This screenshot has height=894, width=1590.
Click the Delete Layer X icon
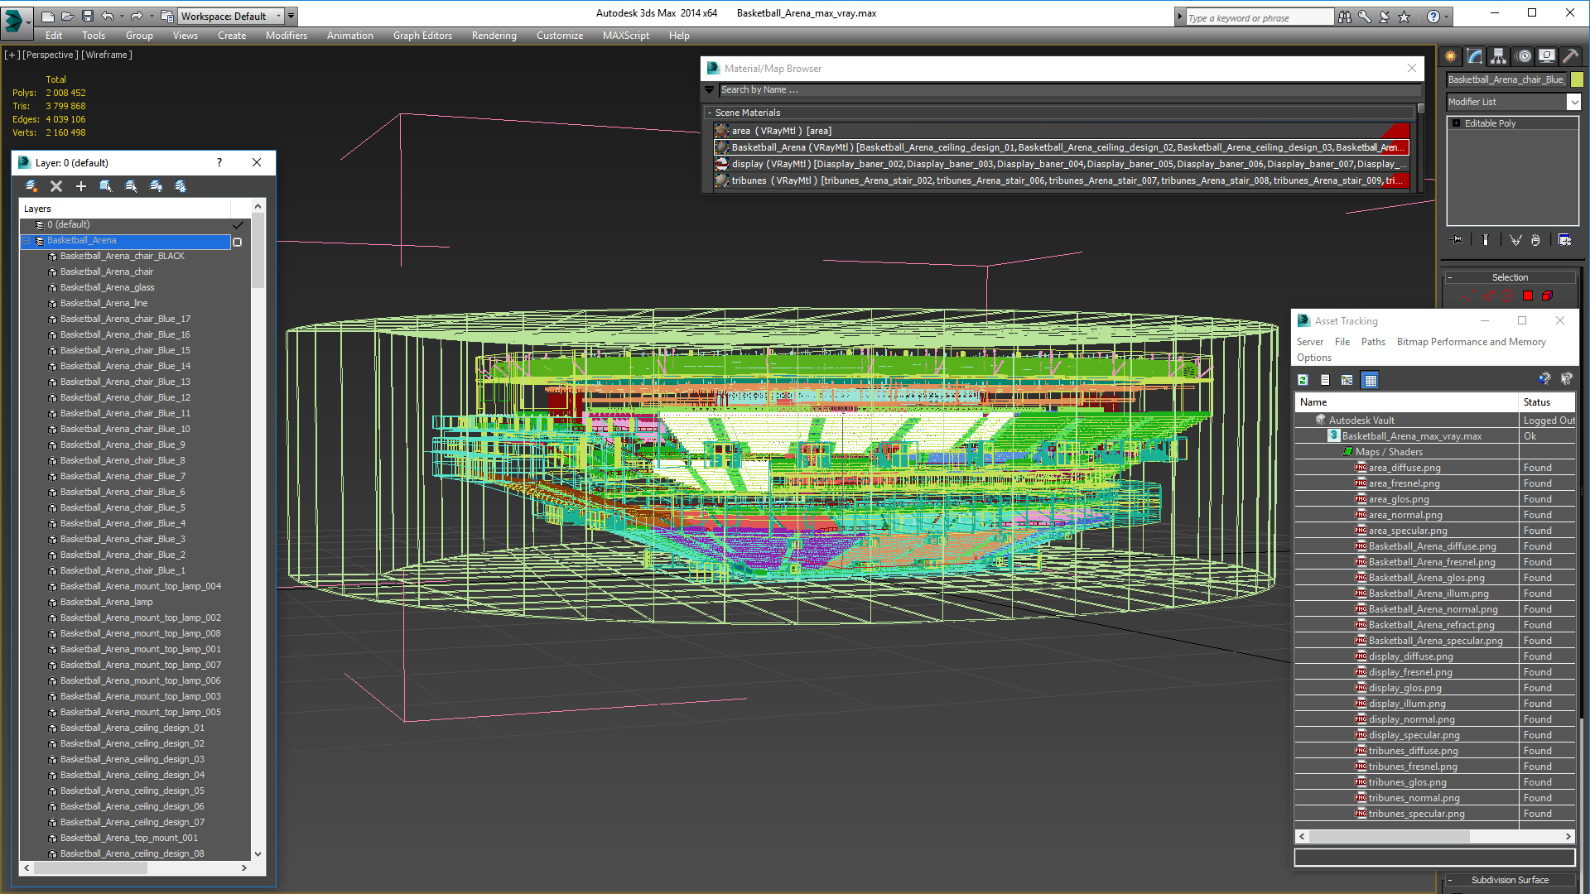coord(56,186)
